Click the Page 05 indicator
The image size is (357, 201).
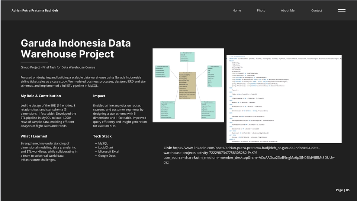(342, 190)
